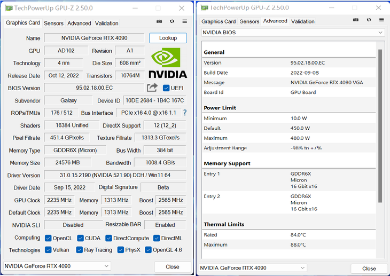The width and height of the screenshot is (390, 276).
Task: Click the screenshot camera icon in left window
Action: click(159, 21)
